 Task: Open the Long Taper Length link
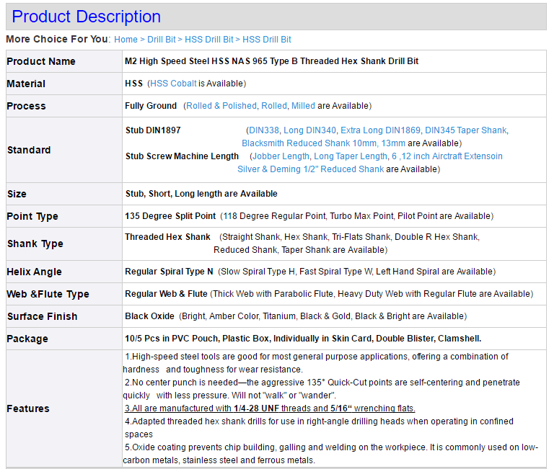click(351, 156)
